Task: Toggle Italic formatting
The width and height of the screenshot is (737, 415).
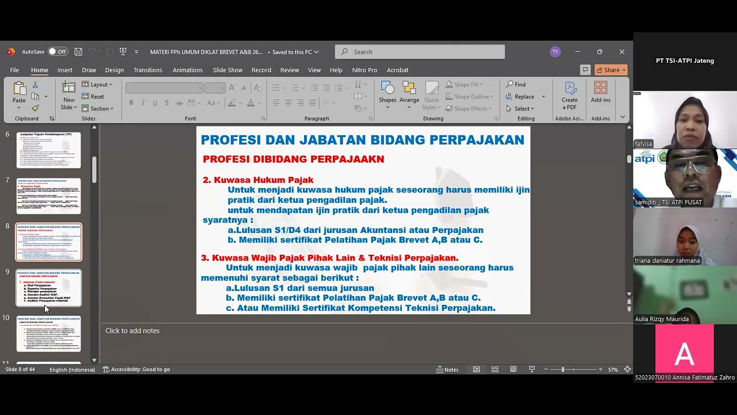Action: pyautogui.click(x=143, y=103)
